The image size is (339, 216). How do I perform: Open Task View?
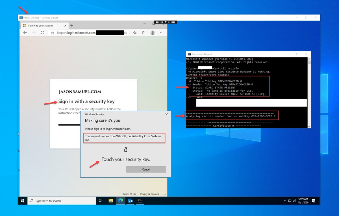[100, 200]
